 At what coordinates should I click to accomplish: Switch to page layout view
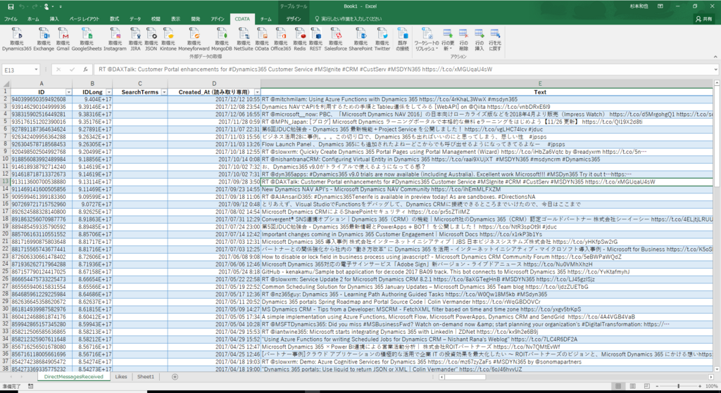pyautogui.click(x=632, y=387)
